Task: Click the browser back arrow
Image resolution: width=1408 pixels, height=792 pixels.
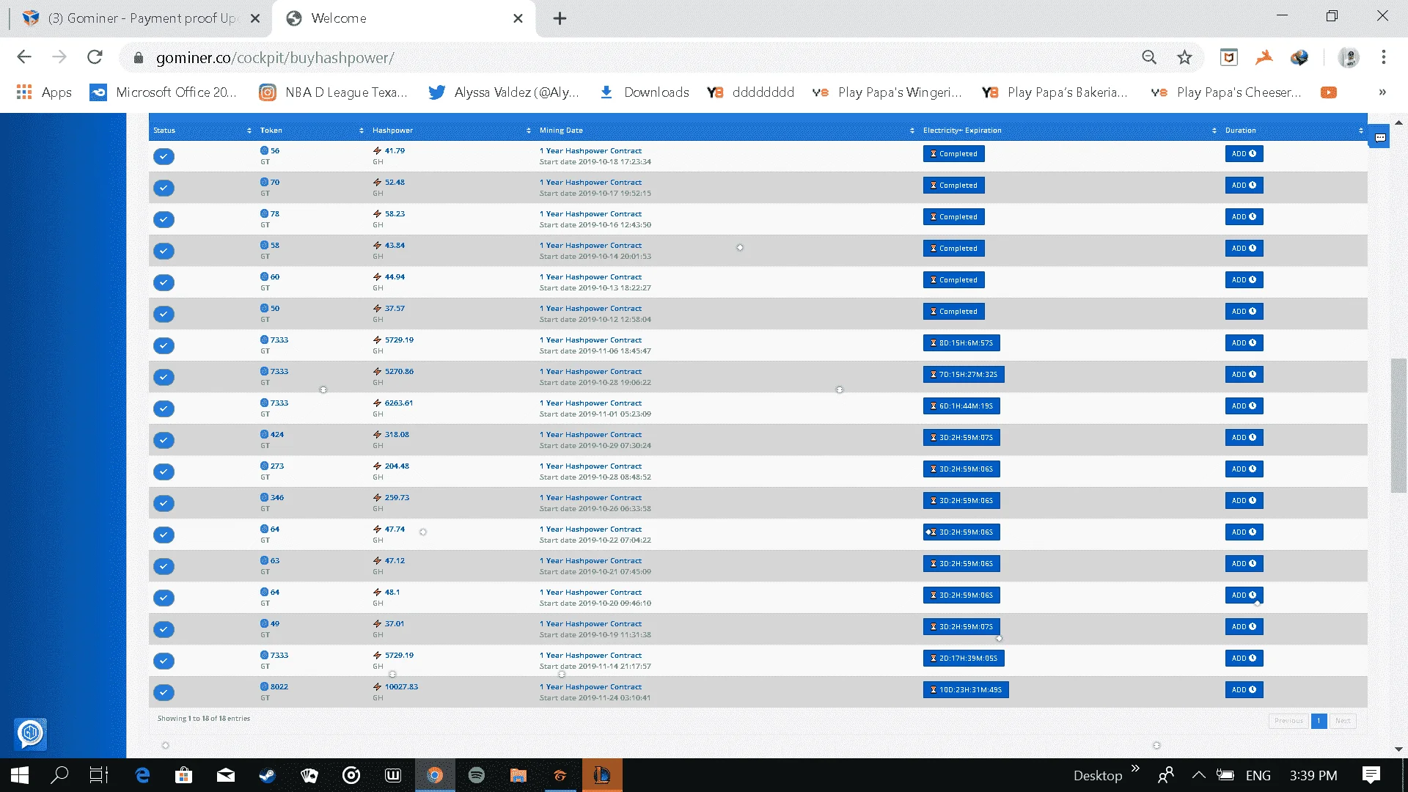Action: (x=24, y=57)
